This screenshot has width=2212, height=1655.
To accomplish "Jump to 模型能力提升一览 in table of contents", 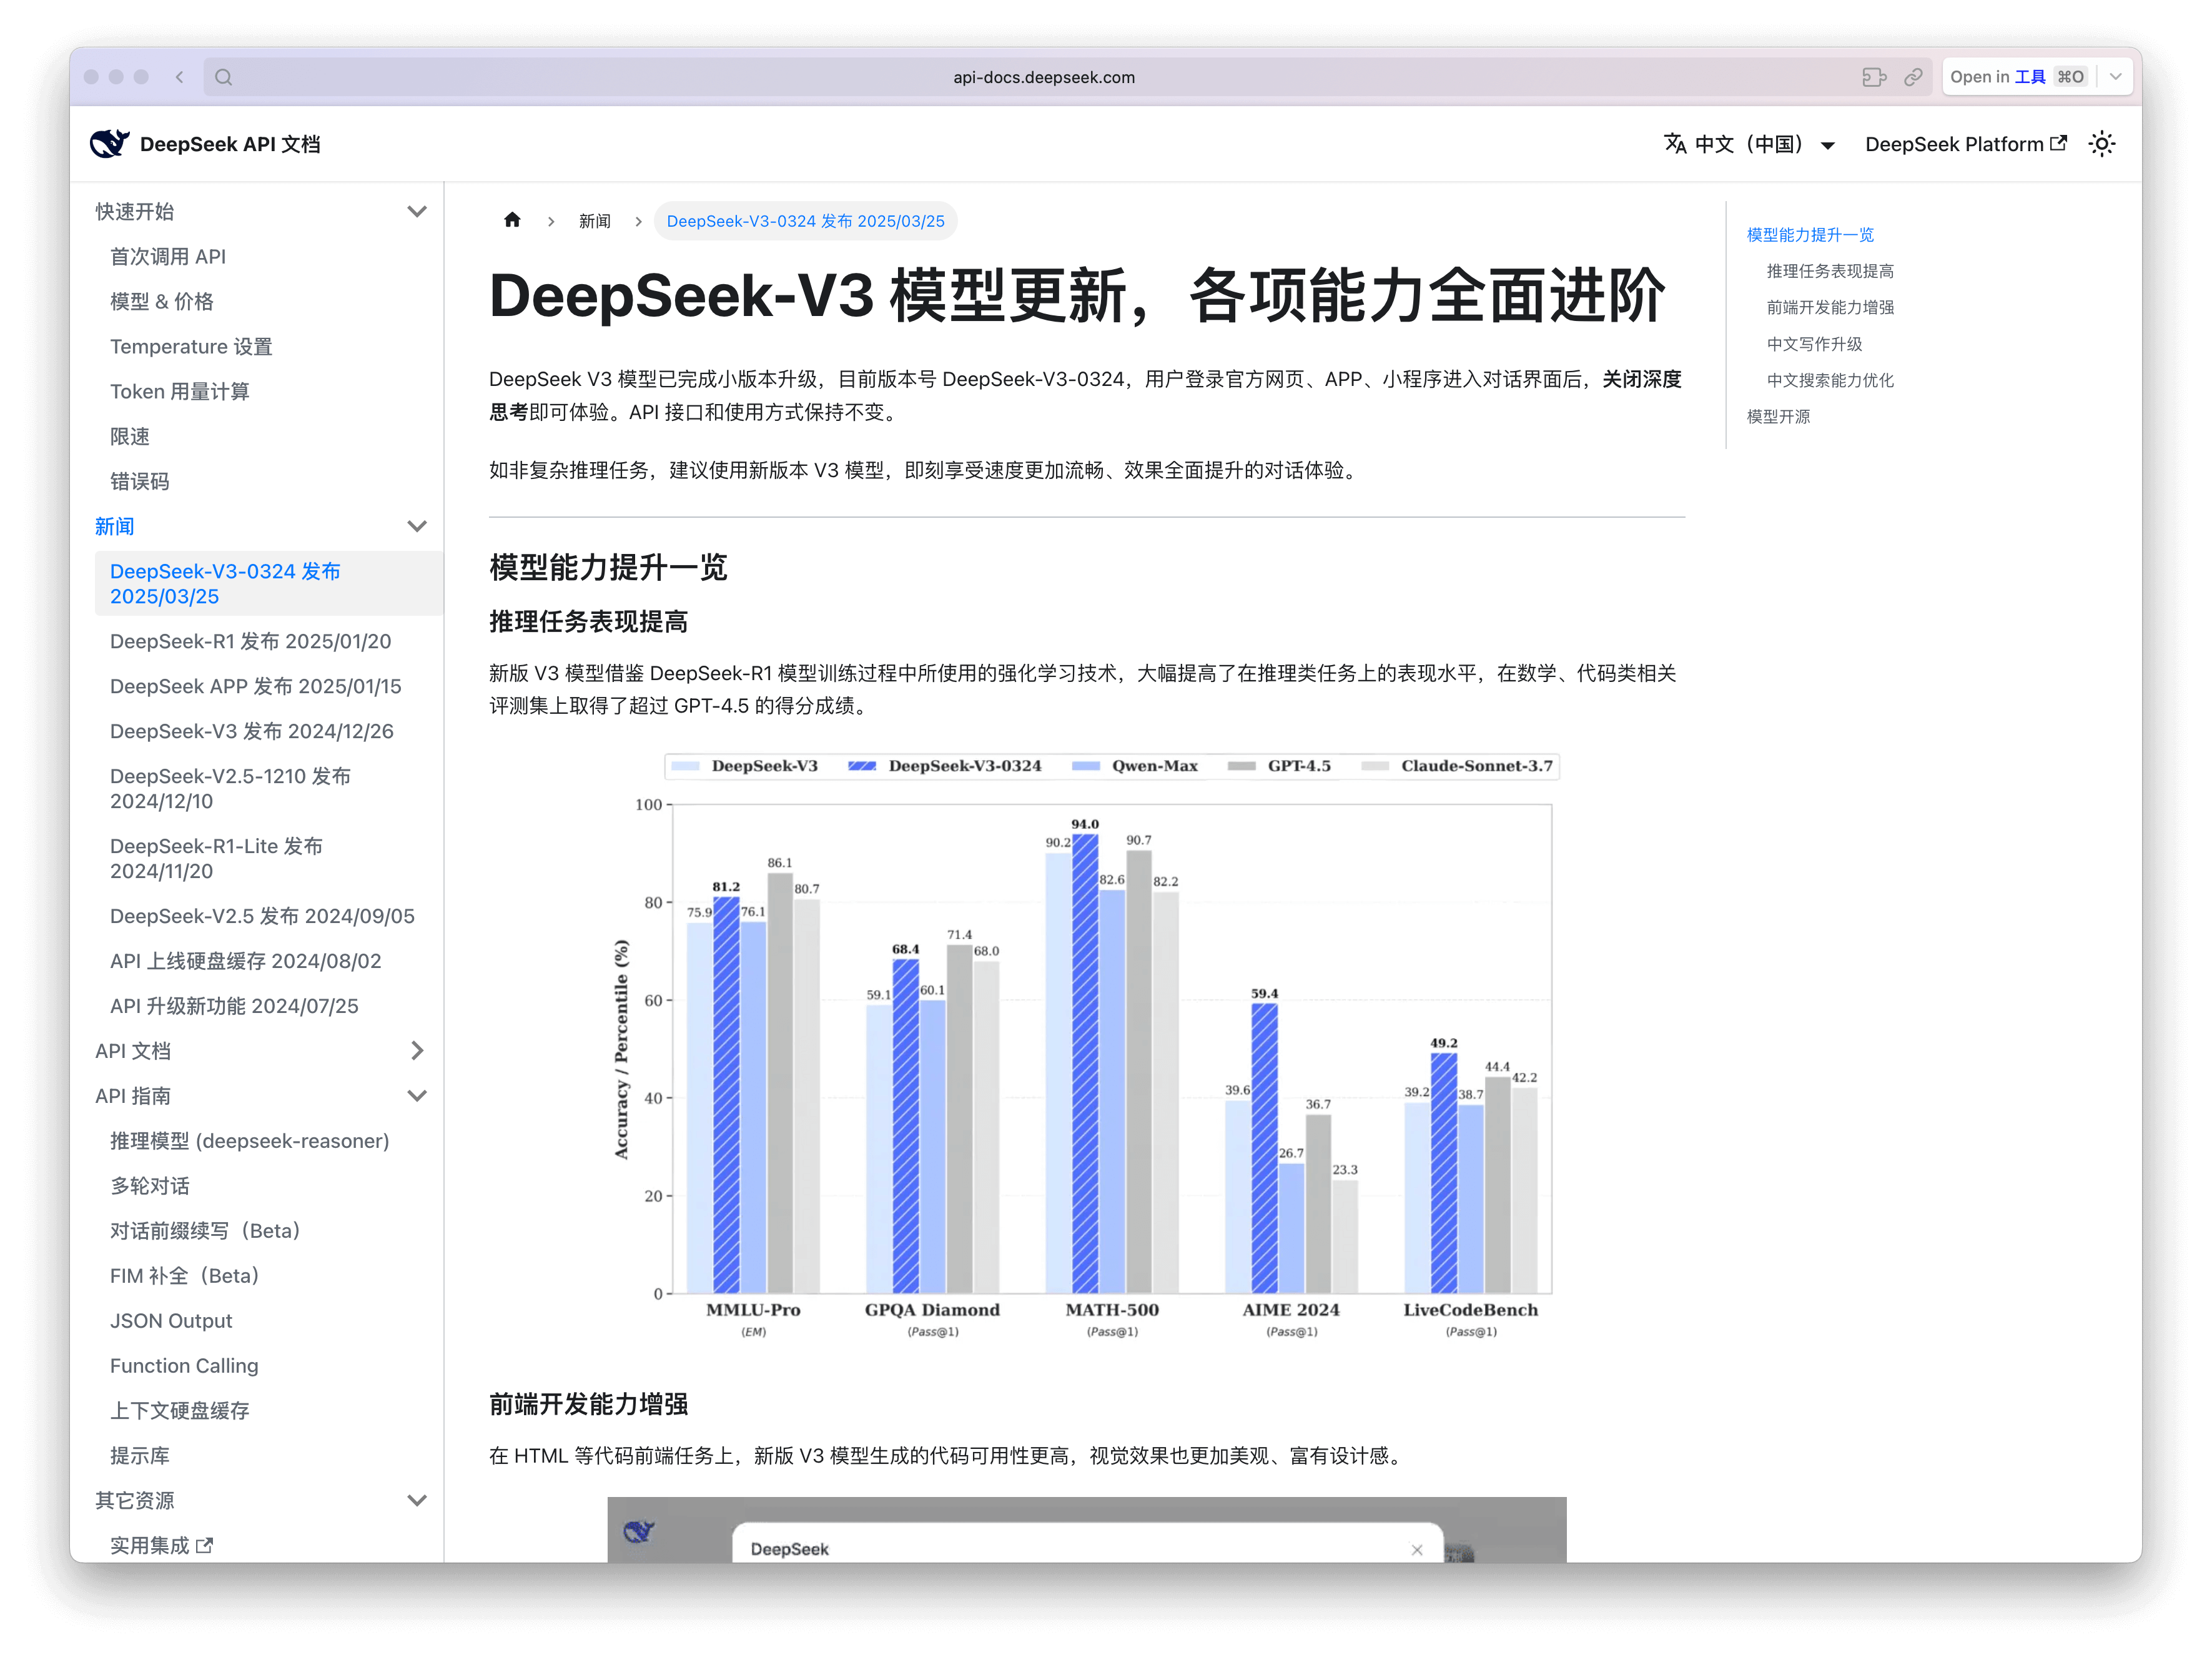I will (1809, 235).
